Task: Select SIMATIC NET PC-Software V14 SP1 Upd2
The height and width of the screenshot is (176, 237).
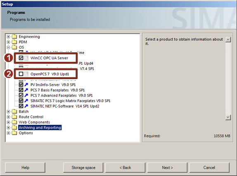Action: [x=65, y=106]
